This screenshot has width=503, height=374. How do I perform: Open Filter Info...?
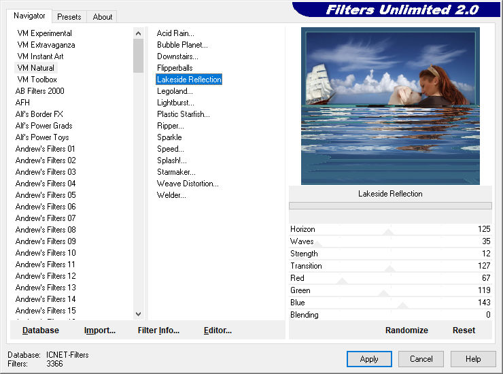[x=158, y=330]
